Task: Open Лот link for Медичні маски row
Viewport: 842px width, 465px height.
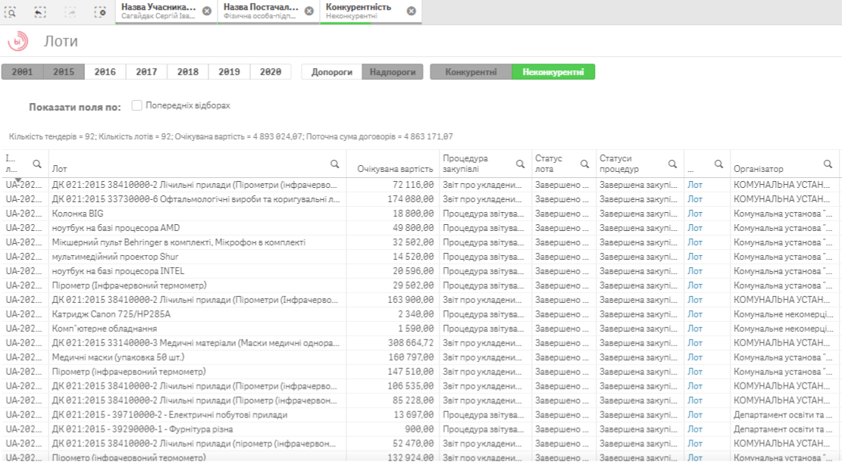Action: pyautogui.click(x=695, y=357)
